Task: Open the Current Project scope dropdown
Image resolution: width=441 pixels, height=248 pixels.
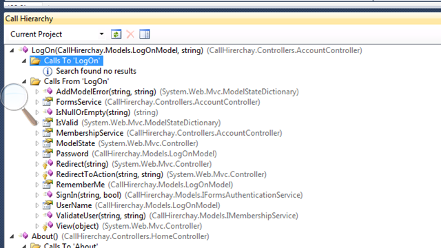Action: pos(101,34)
